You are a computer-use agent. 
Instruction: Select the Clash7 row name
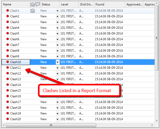[x=14, y=45]
